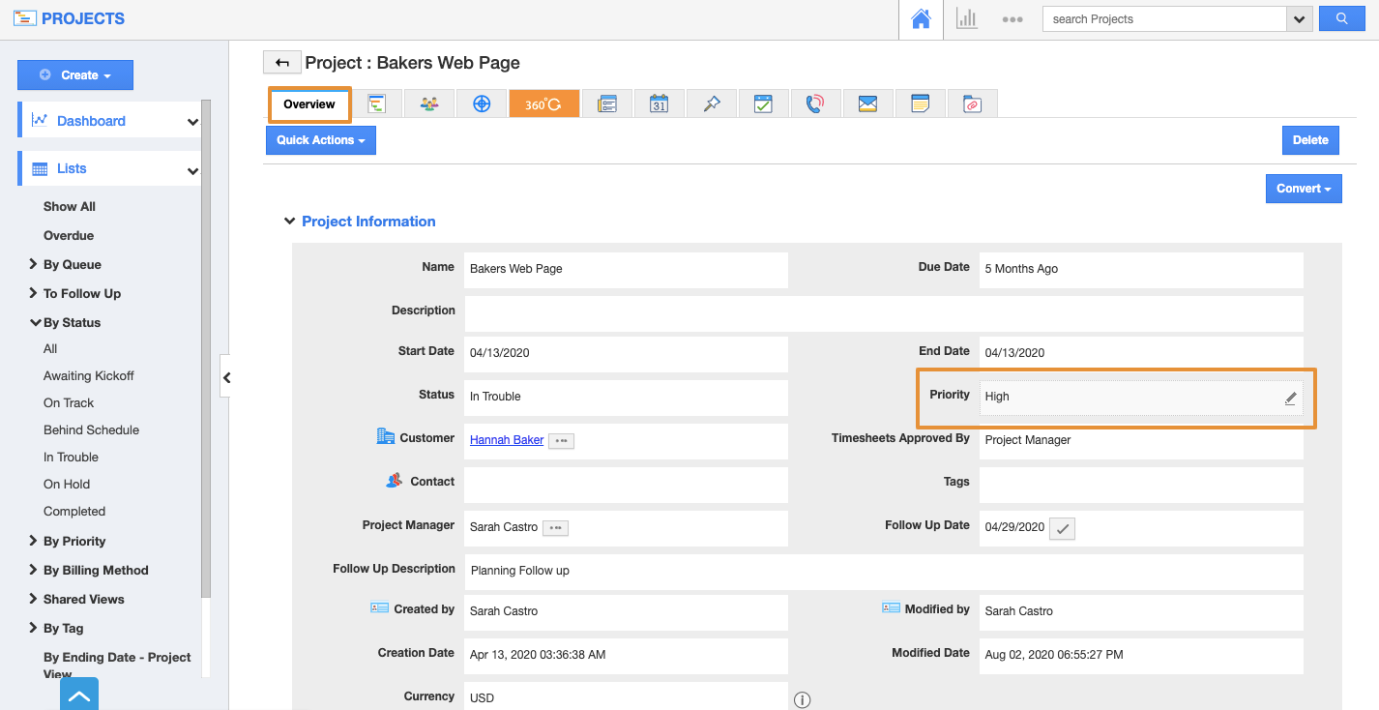
Task: Click the search Projects input field
Action: point(1163,19)
